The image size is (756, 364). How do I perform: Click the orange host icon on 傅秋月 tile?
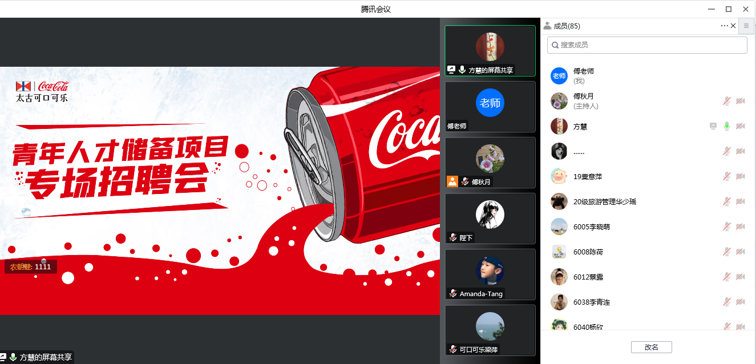click(x=452, y=181)
